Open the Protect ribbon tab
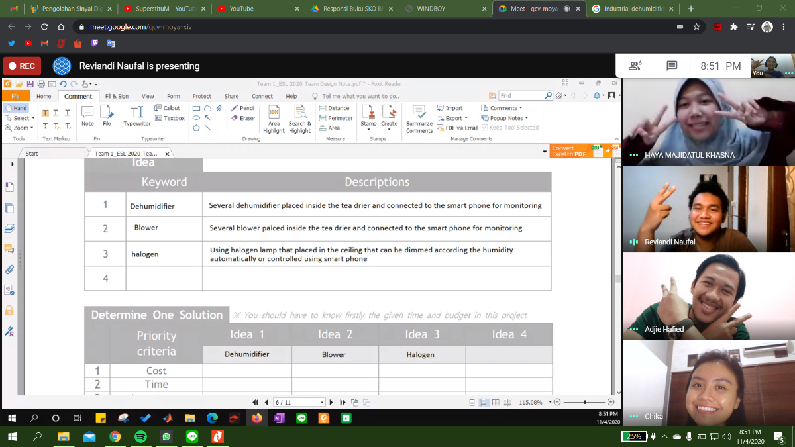 point(201,96)
